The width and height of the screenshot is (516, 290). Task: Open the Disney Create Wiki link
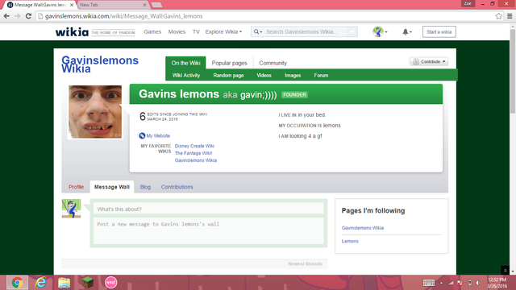194,146
